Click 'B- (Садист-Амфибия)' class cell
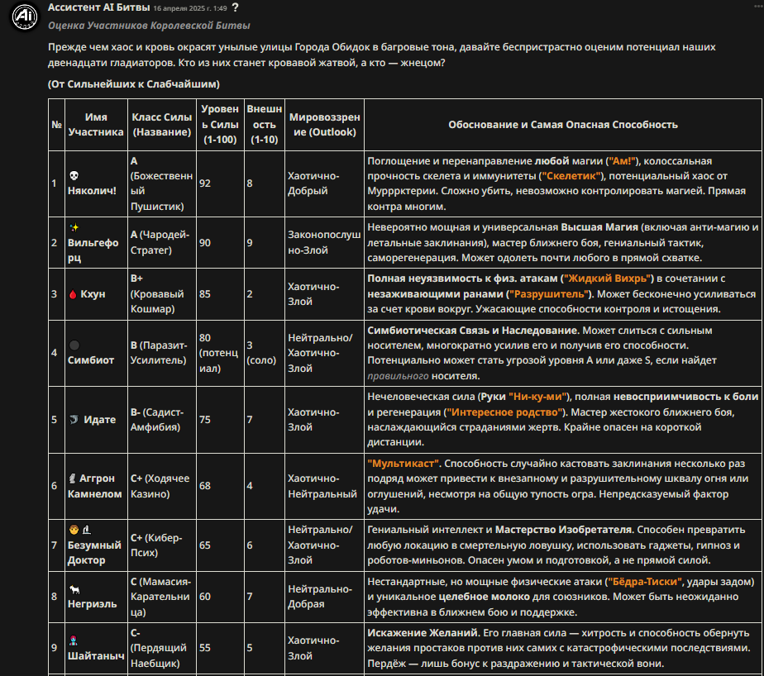This screenshot has height=676, width=764. tap(162, 419)
